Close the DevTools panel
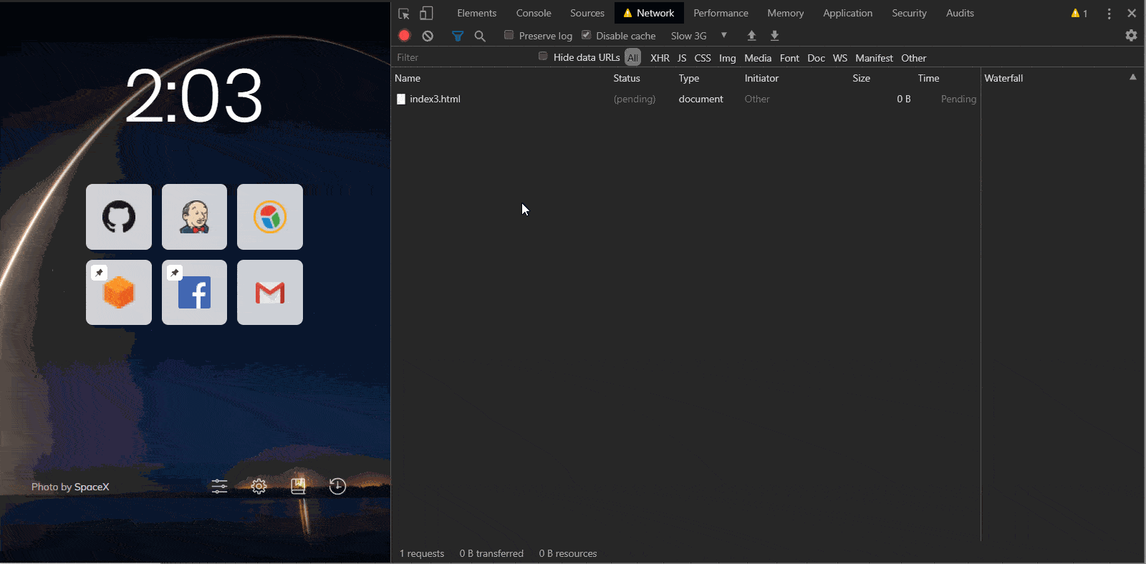 [x=1132, y=13]
